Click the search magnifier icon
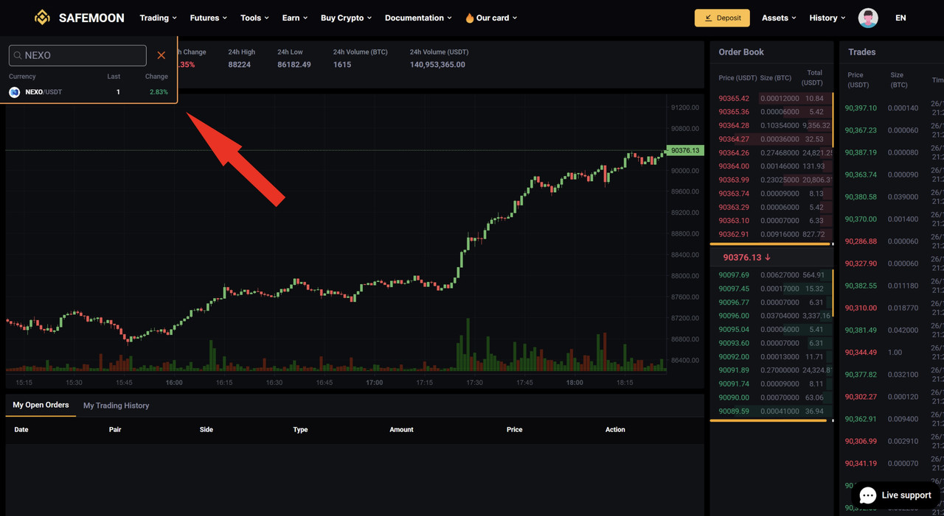The width and height of the screenshot is (944, 516). pyautogui.click(x=18, y=55)
